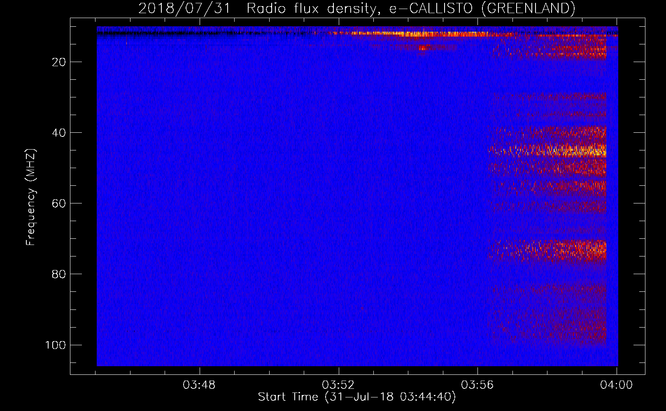
Task: Click the bright yellow burst band near 45 MHz
Action: coord(548,150)
